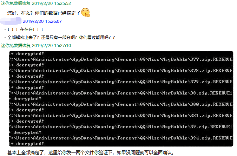This screenshot has width=237, height=156.
Task: Click the bullet before ！！！在在在
Action: 5,30
